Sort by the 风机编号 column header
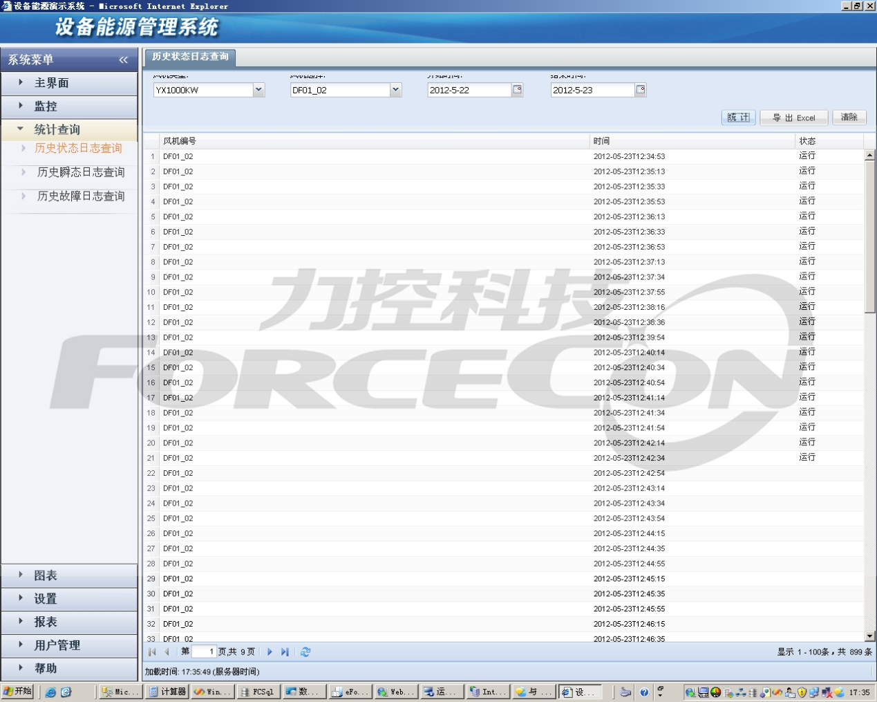The height and width of the screenshot is (702, 877). point(374,141)
